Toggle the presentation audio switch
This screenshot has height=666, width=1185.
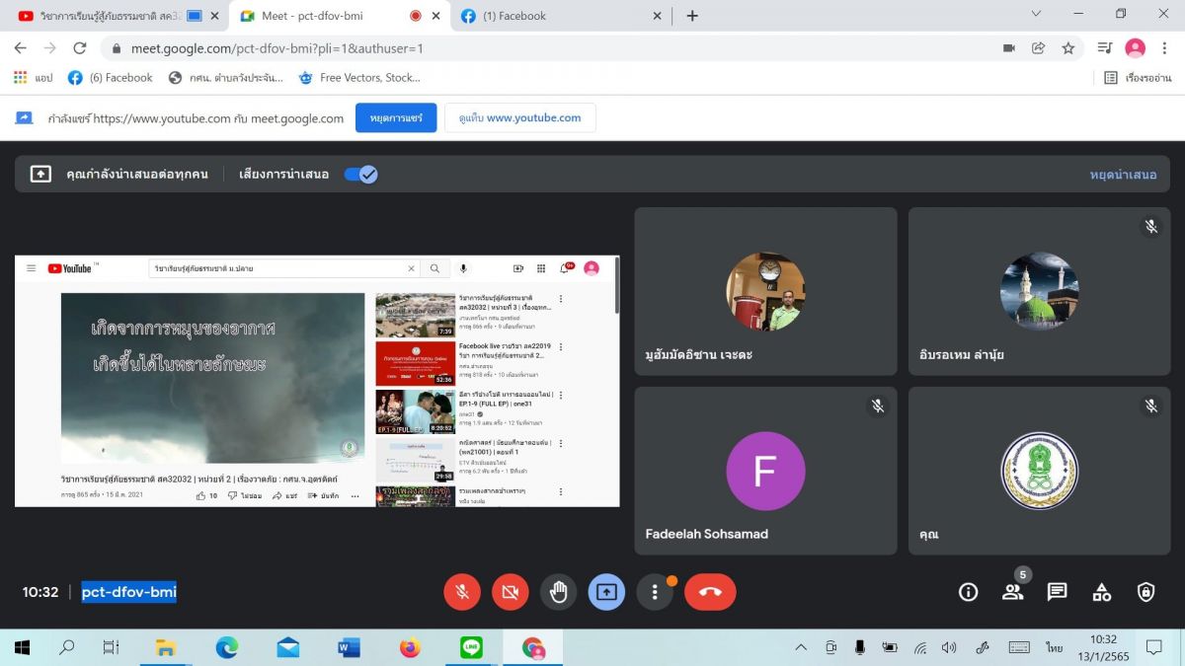click(360, 175)
